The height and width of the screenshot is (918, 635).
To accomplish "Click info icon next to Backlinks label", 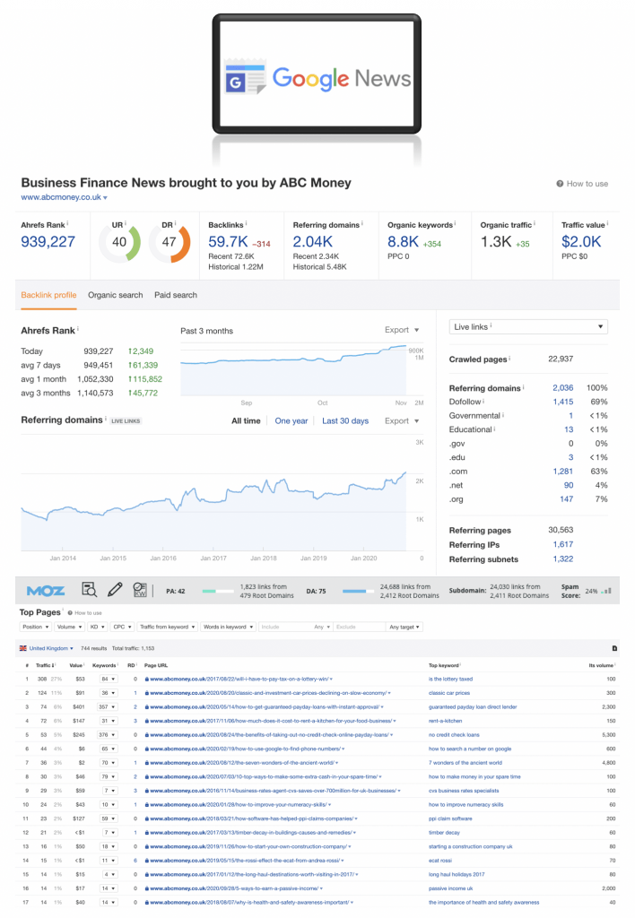I will (246, 223).
